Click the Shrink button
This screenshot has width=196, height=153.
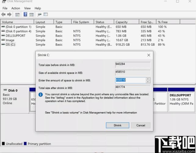(x=117, y=125)
